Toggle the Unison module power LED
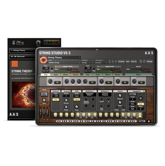The image size is (165, 166). click(x=70, y=91)
